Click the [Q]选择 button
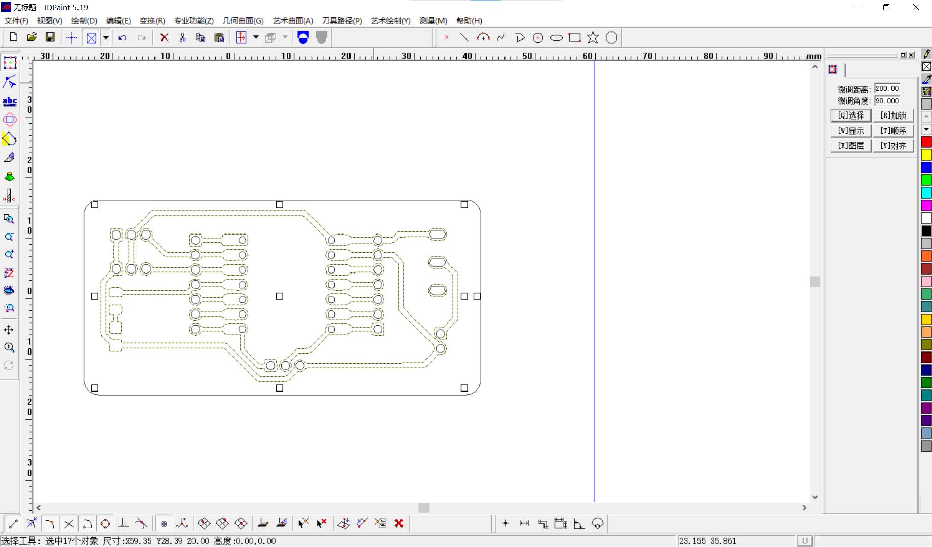Screen dimensions: 932x547 [851, 115]
